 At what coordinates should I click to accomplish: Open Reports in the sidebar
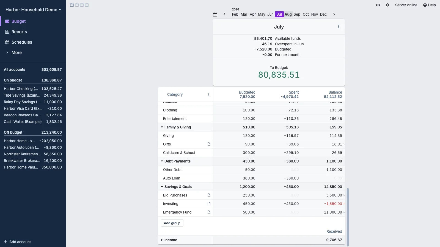coord(19,32)
